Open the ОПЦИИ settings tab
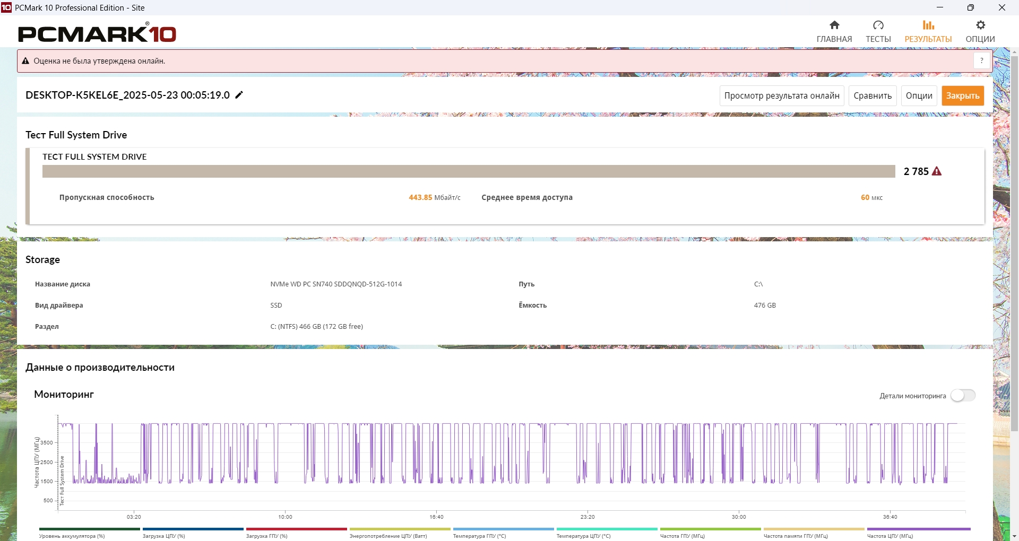The image size is (1019, 541). point(980,31)
